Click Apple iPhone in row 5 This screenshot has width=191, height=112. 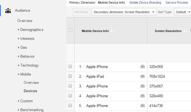pos(97,106)
